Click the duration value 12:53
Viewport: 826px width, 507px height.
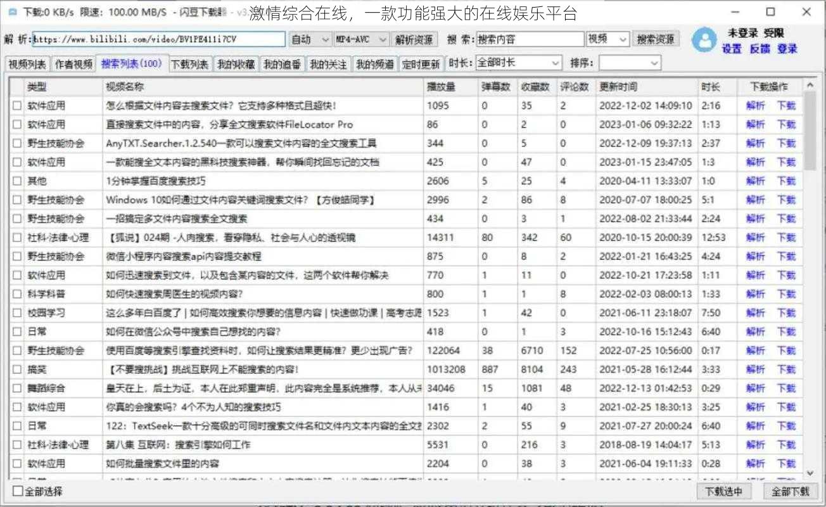pos(713,238)
